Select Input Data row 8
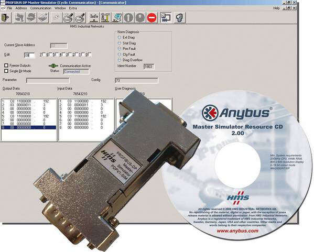The height and width of the screenshot is (252, 314). (86, 127)
